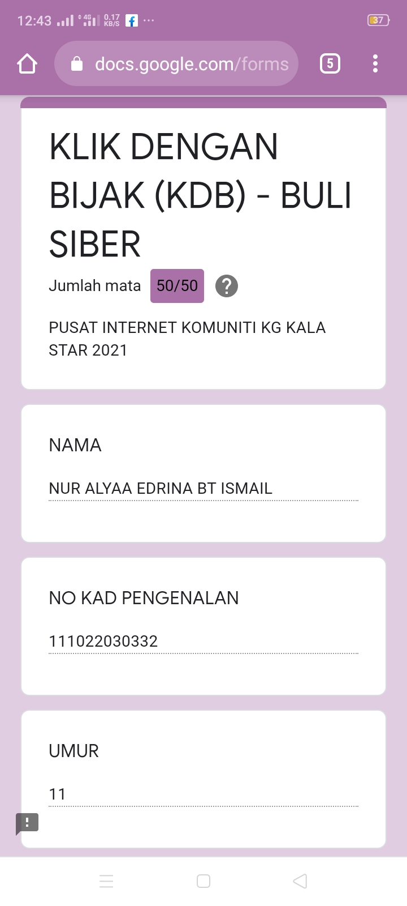
Task: Tap the mobile signal strength indicator
Action: (66, 21)
